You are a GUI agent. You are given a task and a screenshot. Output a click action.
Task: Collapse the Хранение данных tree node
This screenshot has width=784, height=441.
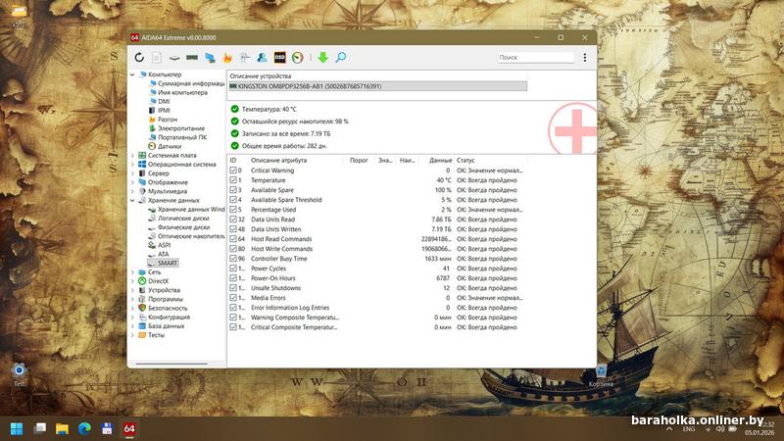[133, 200]
